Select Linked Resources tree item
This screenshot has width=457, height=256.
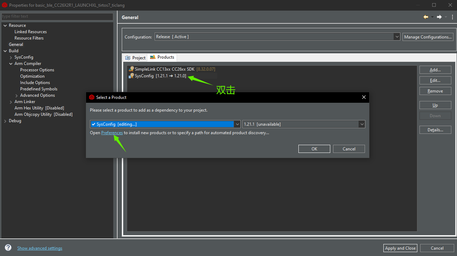pos(30,32)
